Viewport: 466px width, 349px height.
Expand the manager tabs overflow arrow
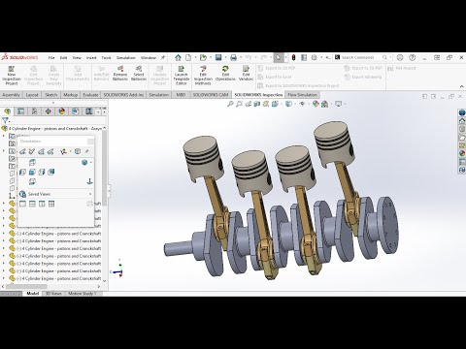pos(104,111)
